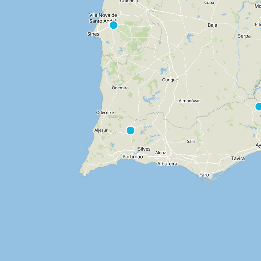This screenshot has height=261, width=261.
Task: Open the Faro location label
Action: tap(204, 174)
